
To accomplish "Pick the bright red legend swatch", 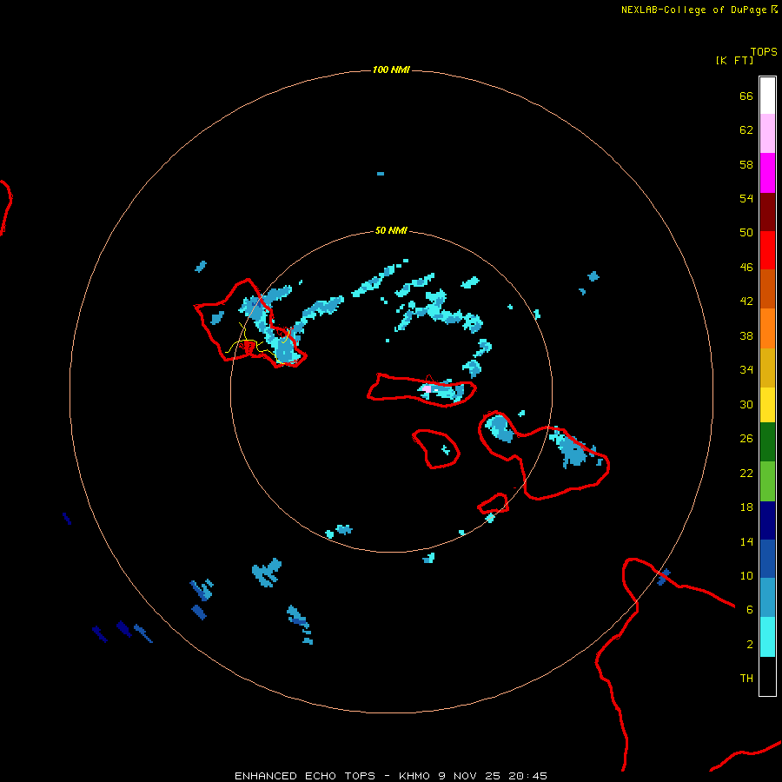I will (767, 250).
